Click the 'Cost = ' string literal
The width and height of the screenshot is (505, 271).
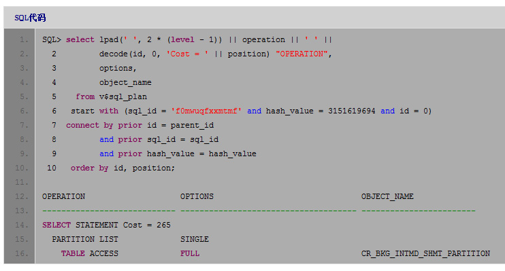(x=187, y=54)
